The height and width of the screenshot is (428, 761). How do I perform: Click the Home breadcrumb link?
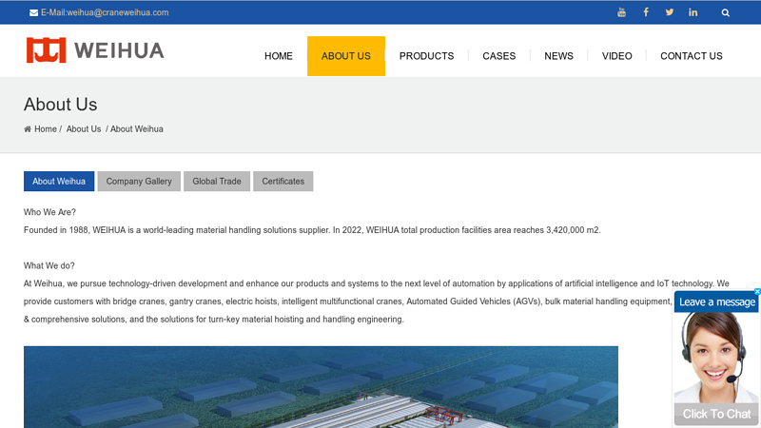[x=46, y=129]
